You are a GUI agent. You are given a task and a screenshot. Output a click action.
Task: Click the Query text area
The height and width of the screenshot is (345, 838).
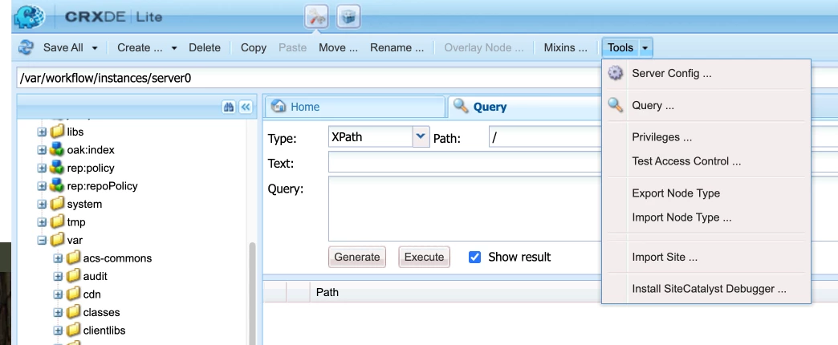(465, 209)
